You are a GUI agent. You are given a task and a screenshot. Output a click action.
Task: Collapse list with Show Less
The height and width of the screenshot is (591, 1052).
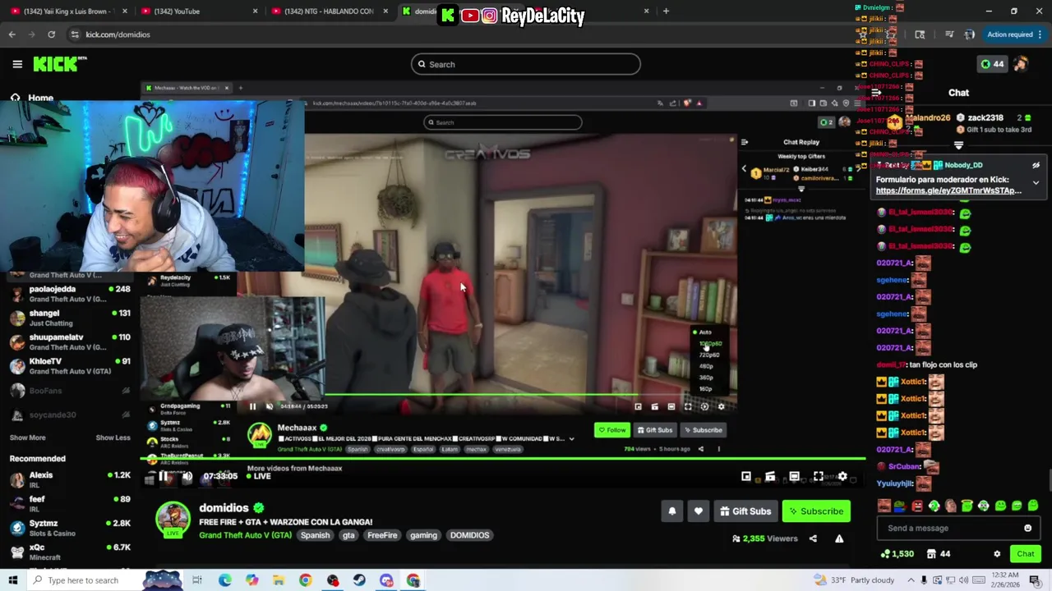tap(113, 438)
